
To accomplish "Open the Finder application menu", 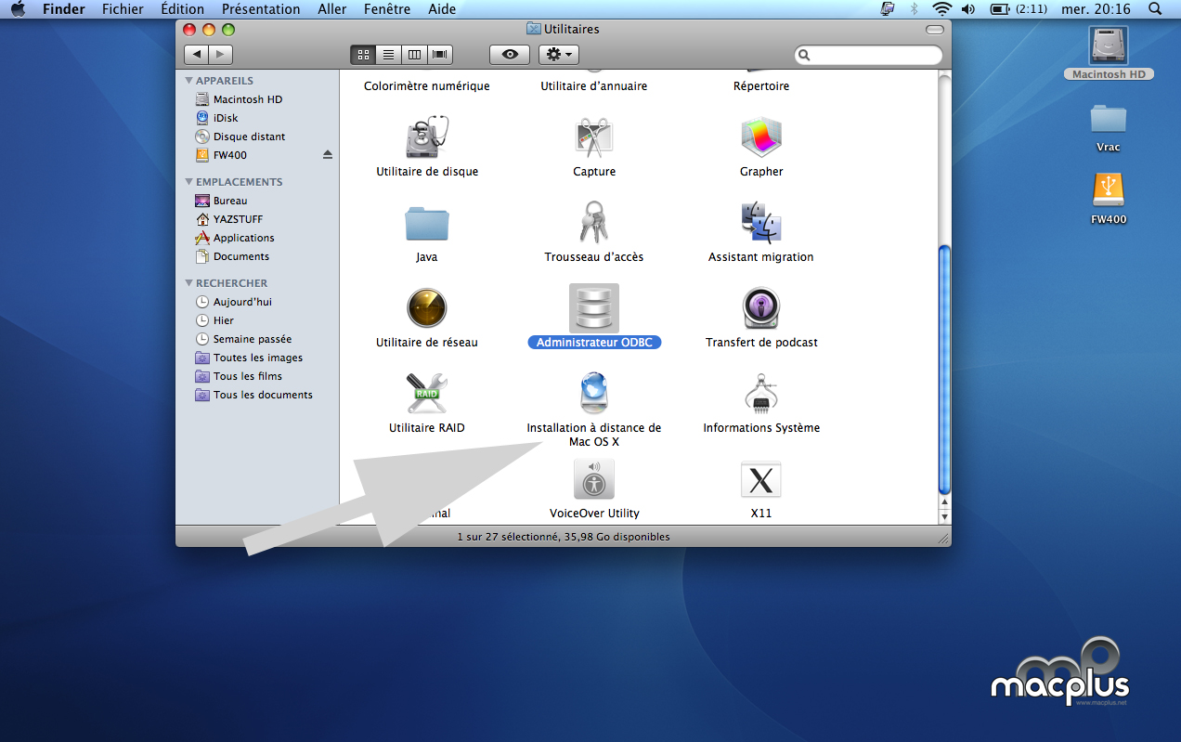I will coord(64,9).
